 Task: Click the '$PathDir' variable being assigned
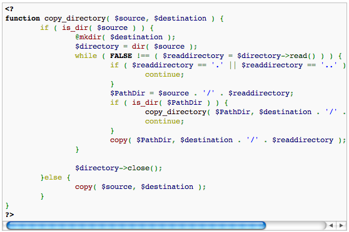128,93
